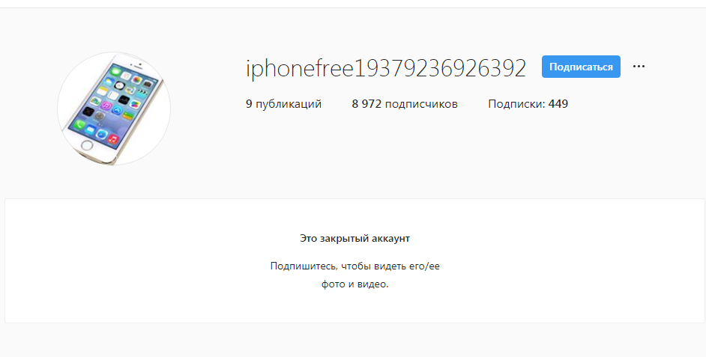Open the iPhone profile picture

(x=114, y=109)
